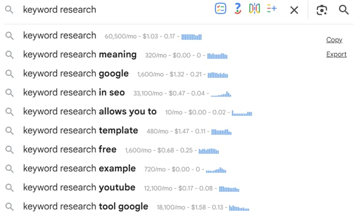This screenshot has height=218, width=355.
Task: Click the colorful question mark icon
Action: [x=237, y=9]
